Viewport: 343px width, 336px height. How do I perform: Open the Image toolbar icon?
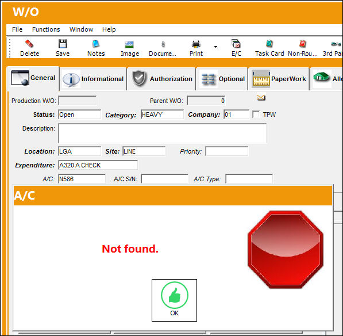129,44
